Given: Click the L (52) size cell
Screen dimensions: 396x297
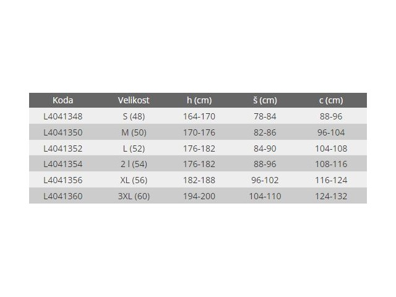Looking at the screenshot, I should coord(134,148).
